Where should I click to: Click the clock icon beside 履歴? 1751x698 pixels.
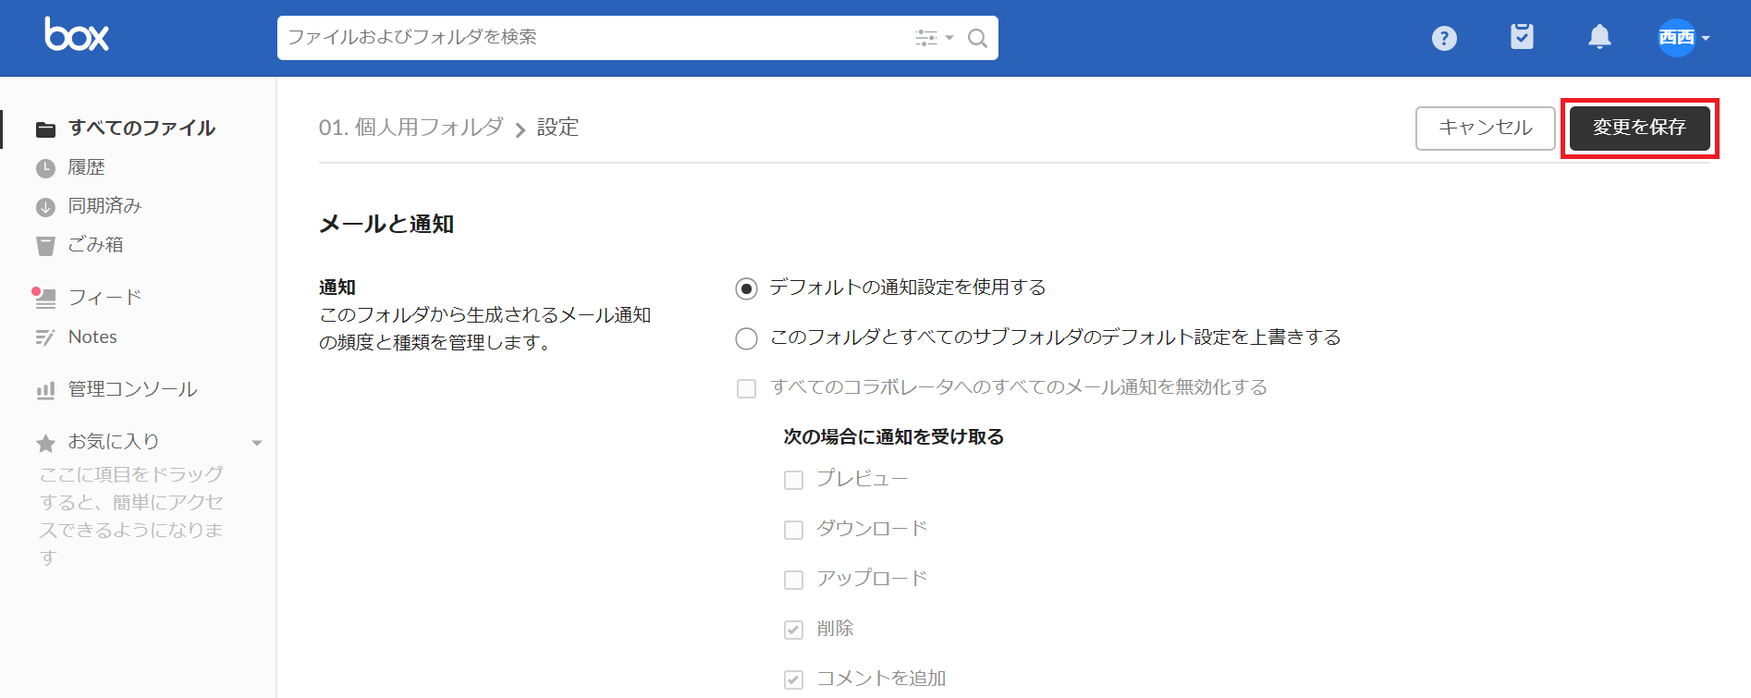coord(45,168)
